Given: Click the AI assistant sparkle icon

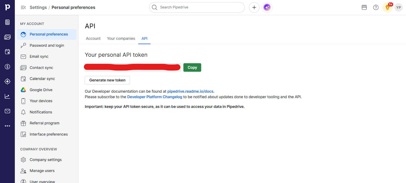Looking at the screenshot, I should tap(267, 7).
